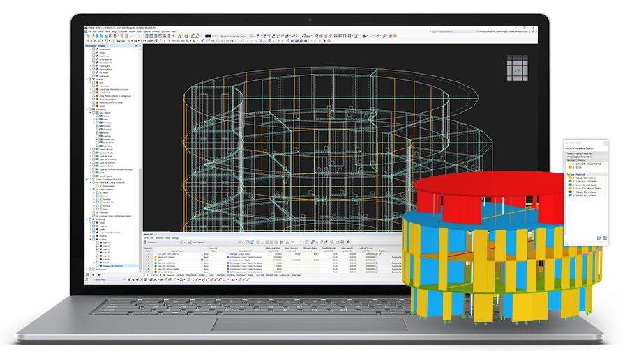Select the Photorealistic radio option
Screen dimensions: 625x351
coord(97,186)
